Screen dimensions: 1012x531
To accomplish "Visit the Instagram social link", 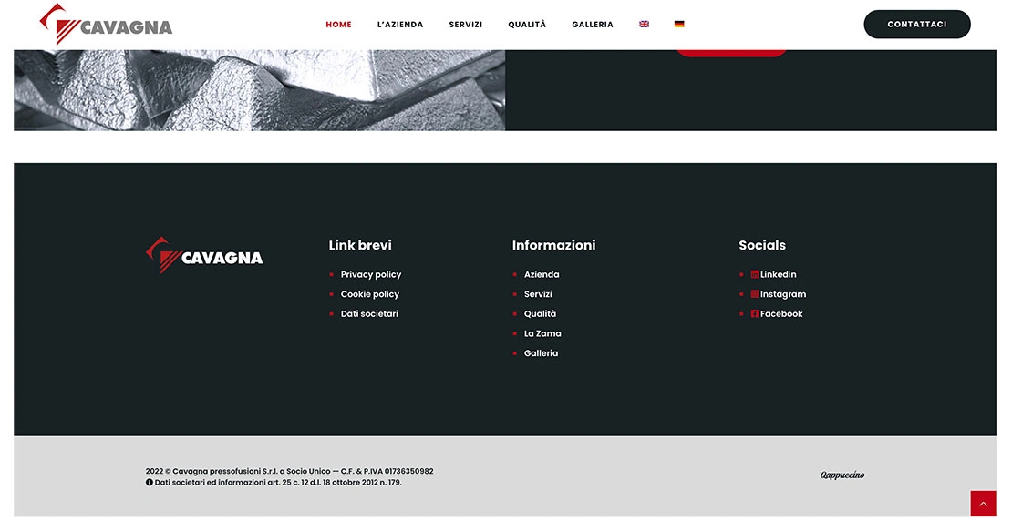I will coord(783,294).
